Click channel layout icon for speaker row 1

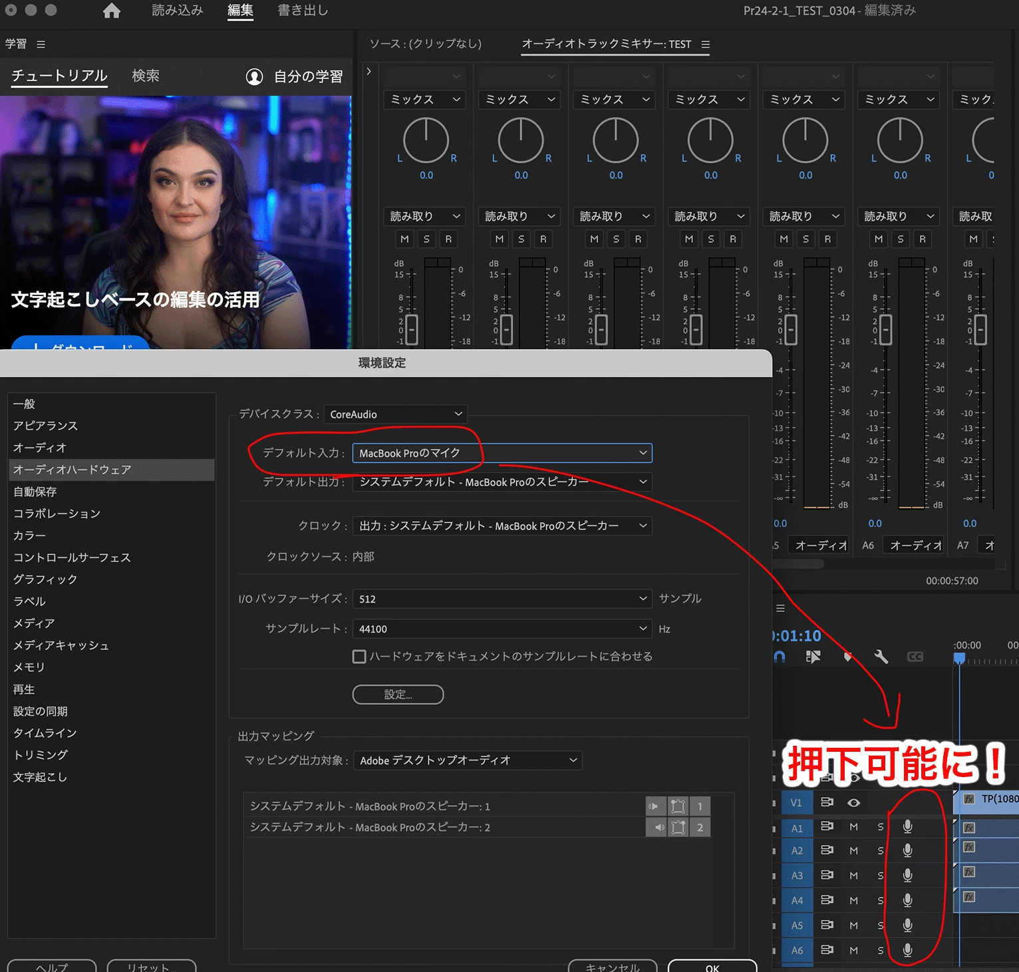click(678, 806)
